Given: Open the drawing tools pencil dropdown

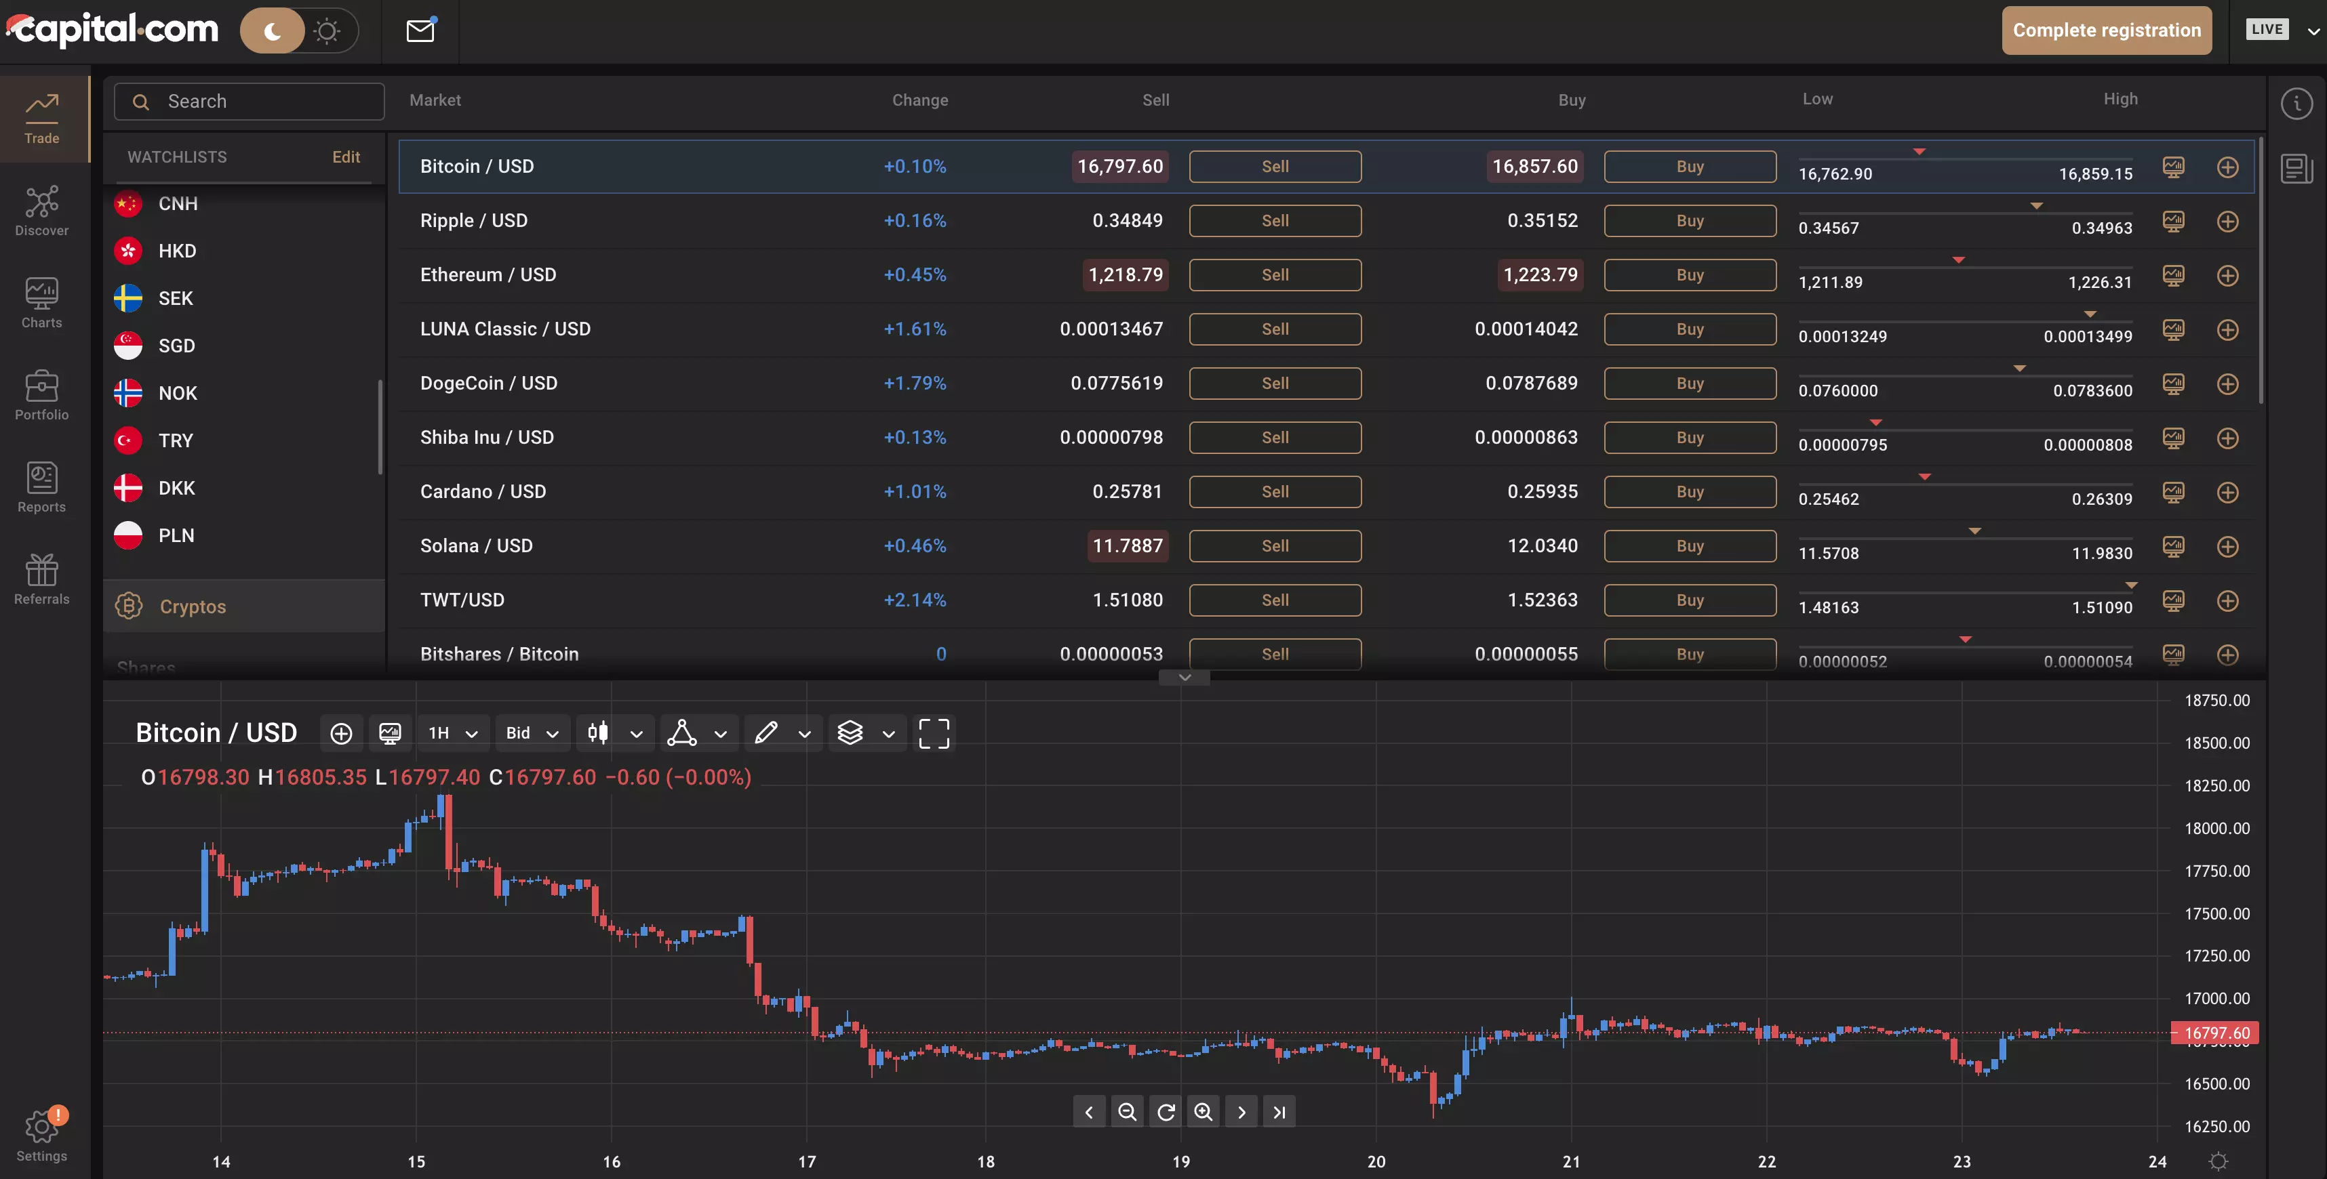Looking at the screenshot, I should (x=783, y=733).
